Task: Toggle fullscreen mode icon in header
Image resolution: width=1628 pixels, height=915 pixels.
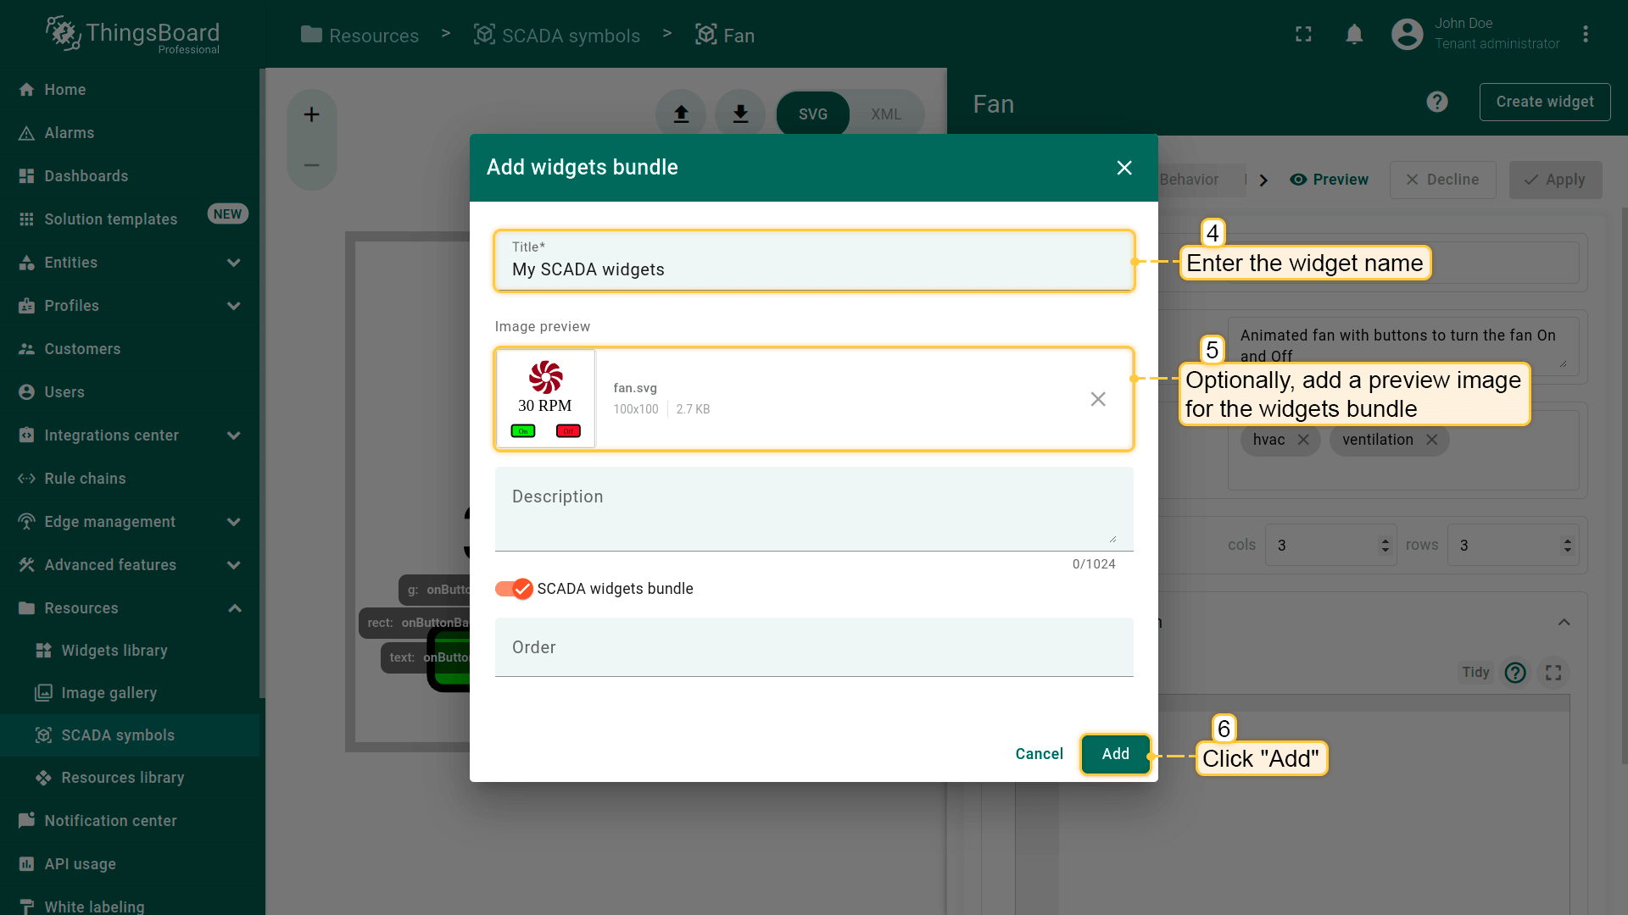Action: (1303, 34)
